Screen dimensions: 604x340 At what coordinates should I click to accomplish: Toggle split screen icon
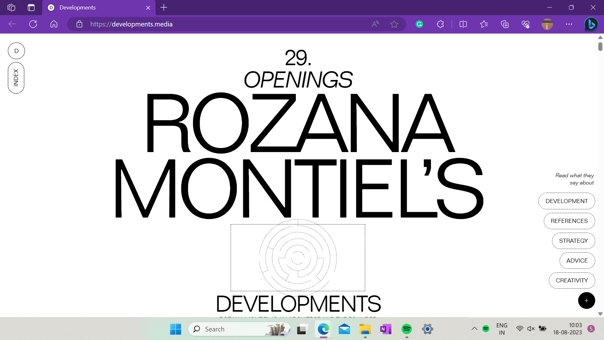(463, 24)
